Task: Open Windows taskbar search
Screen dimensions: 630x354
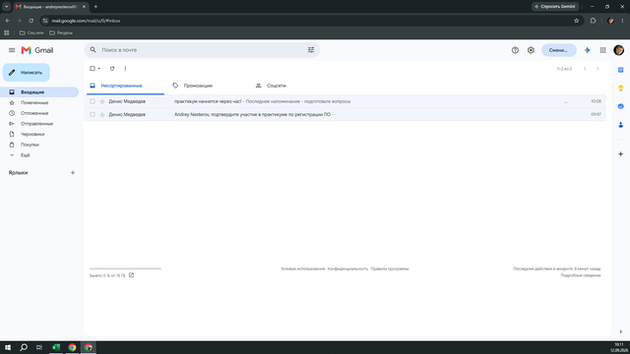Action: (x=24, y=347)
